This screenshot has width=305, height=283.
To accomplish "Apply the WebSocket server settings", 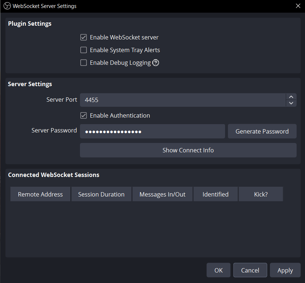I will point(285,270).
